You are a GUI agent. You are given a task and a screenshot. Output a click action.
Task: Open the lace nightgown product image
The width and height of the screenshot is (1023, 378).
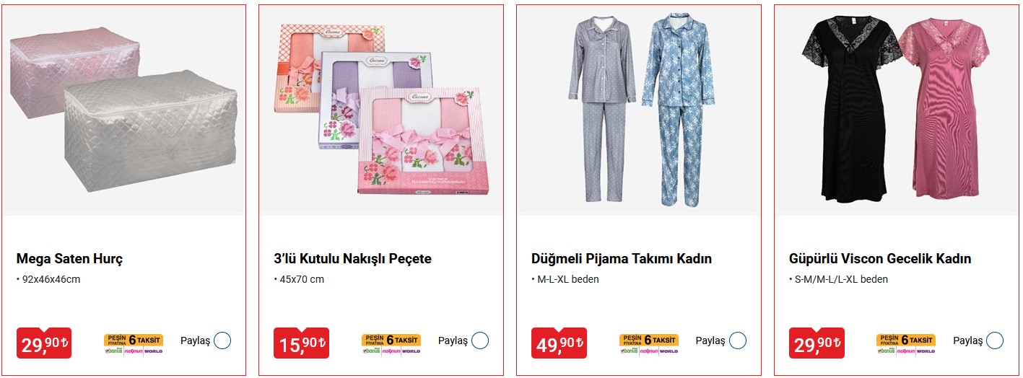896,110
